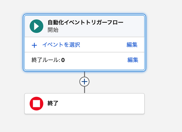Open the イベントを選択 link
The image size is (182, 132).
(x=61, y=45)
